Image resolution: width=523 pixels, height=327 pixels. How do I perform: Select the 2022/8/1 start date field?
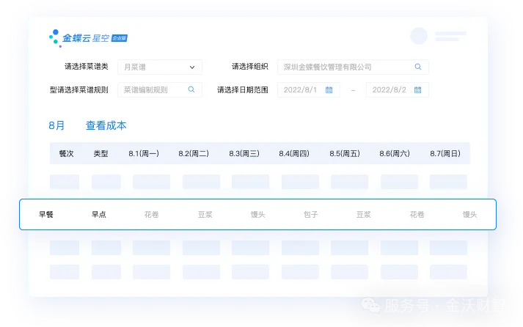309,89
